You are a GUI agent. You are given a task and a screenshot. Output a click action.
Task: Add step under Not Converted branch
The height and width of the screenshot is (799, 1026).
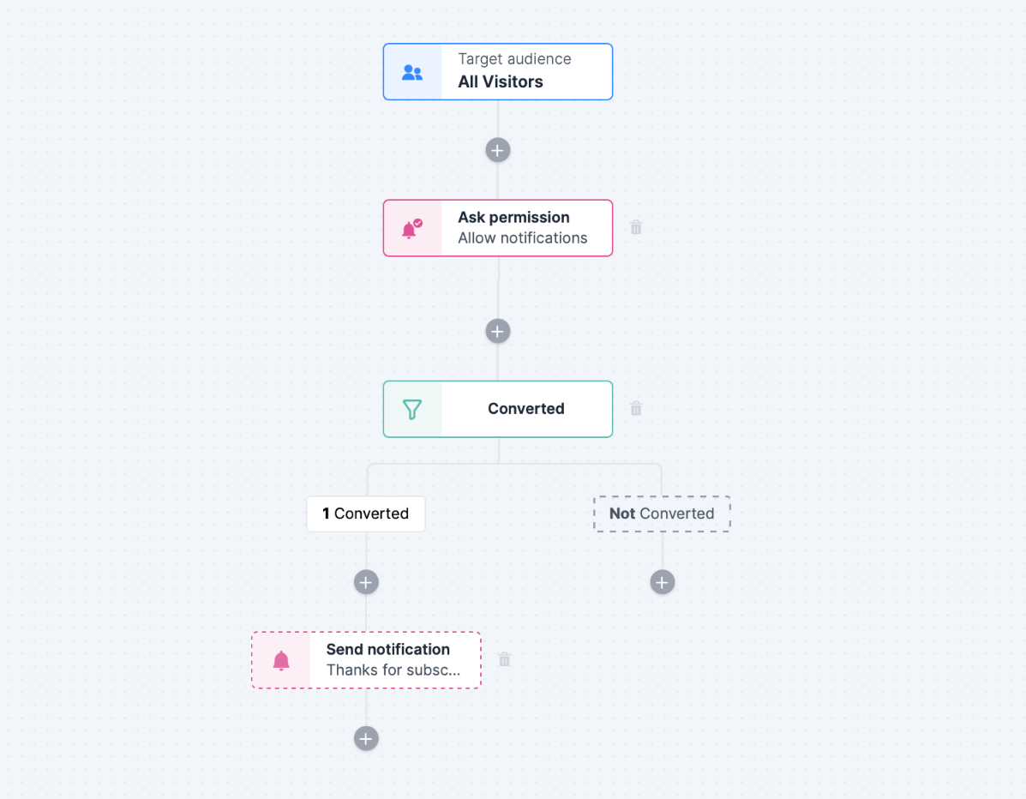pos(663,582)
